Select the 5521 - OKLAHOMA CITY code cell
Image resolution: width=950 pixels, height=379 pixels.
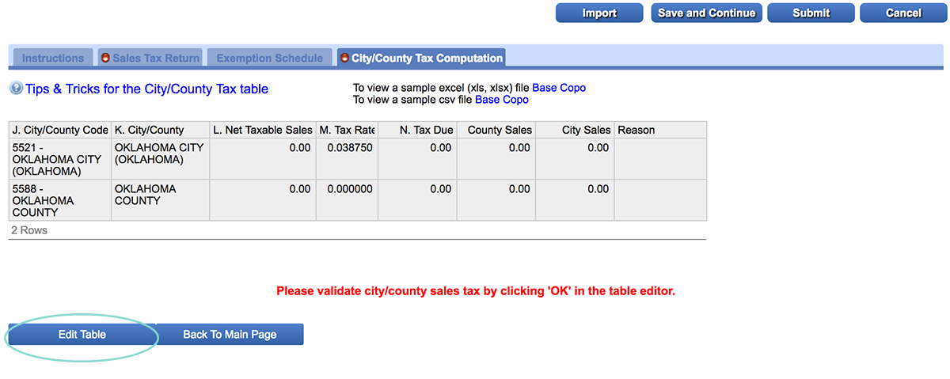tap(60, 159)
